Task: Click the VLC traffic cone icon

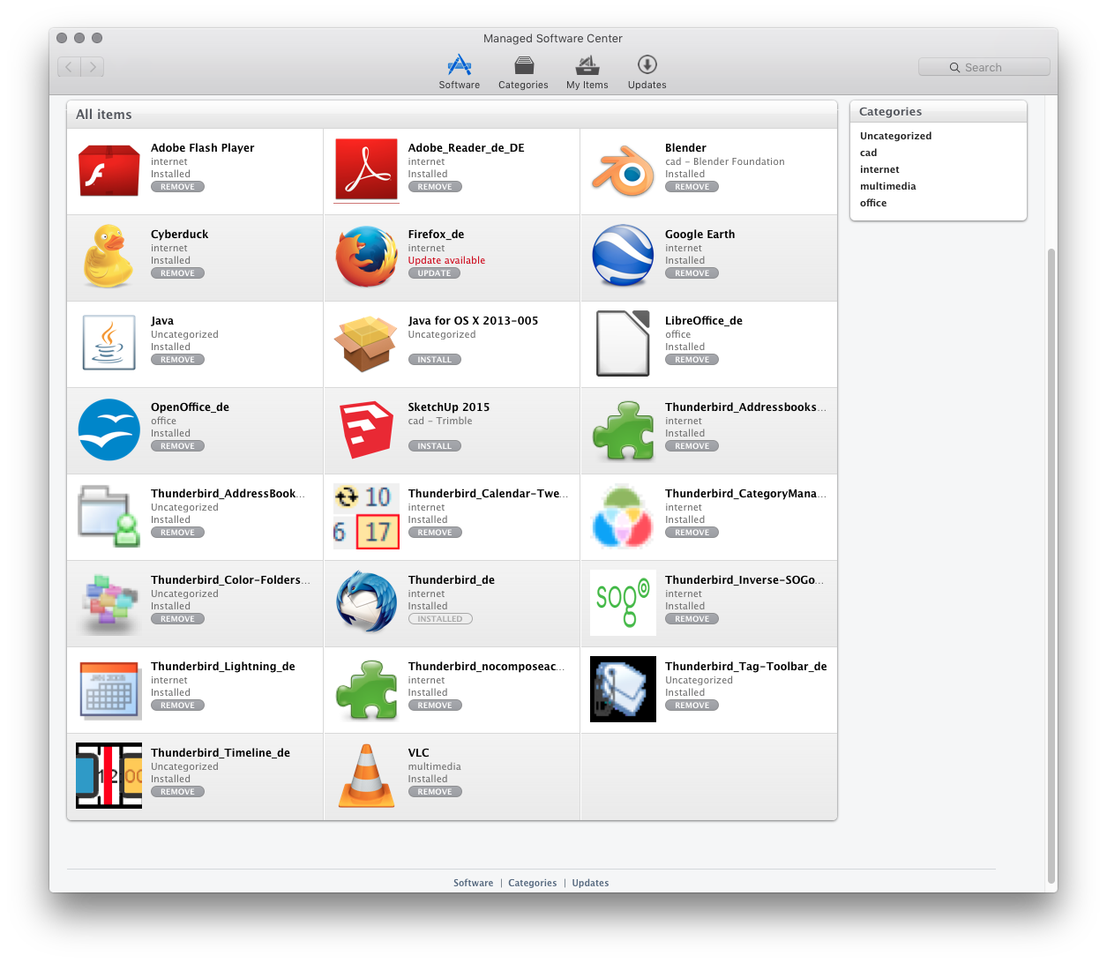Action: [x=366, y=775]
